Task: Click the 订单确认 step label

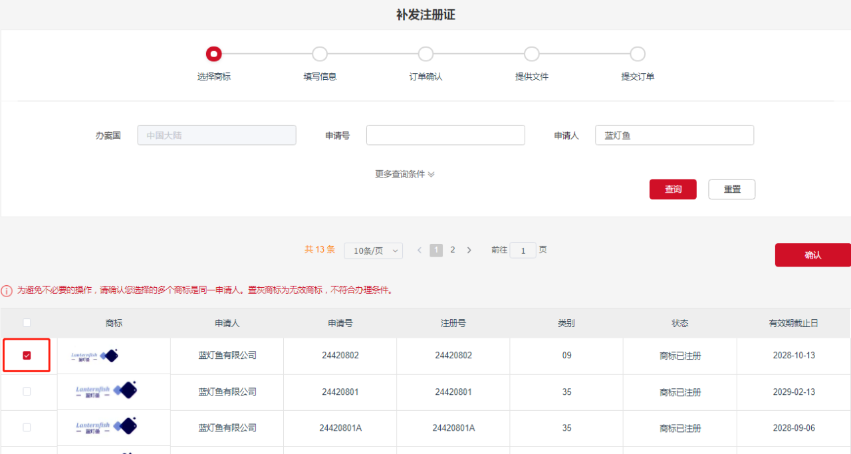Action: click(425, 76)
